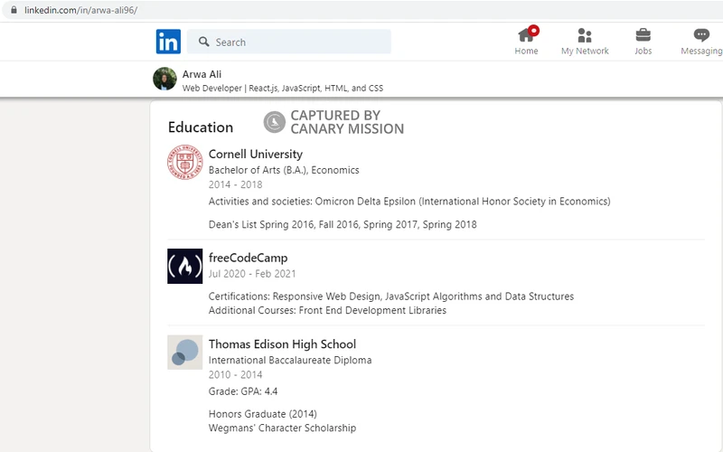Open the Thomas Edison High School link
Viewport: 723px width, 452px height.
(282, 344)
